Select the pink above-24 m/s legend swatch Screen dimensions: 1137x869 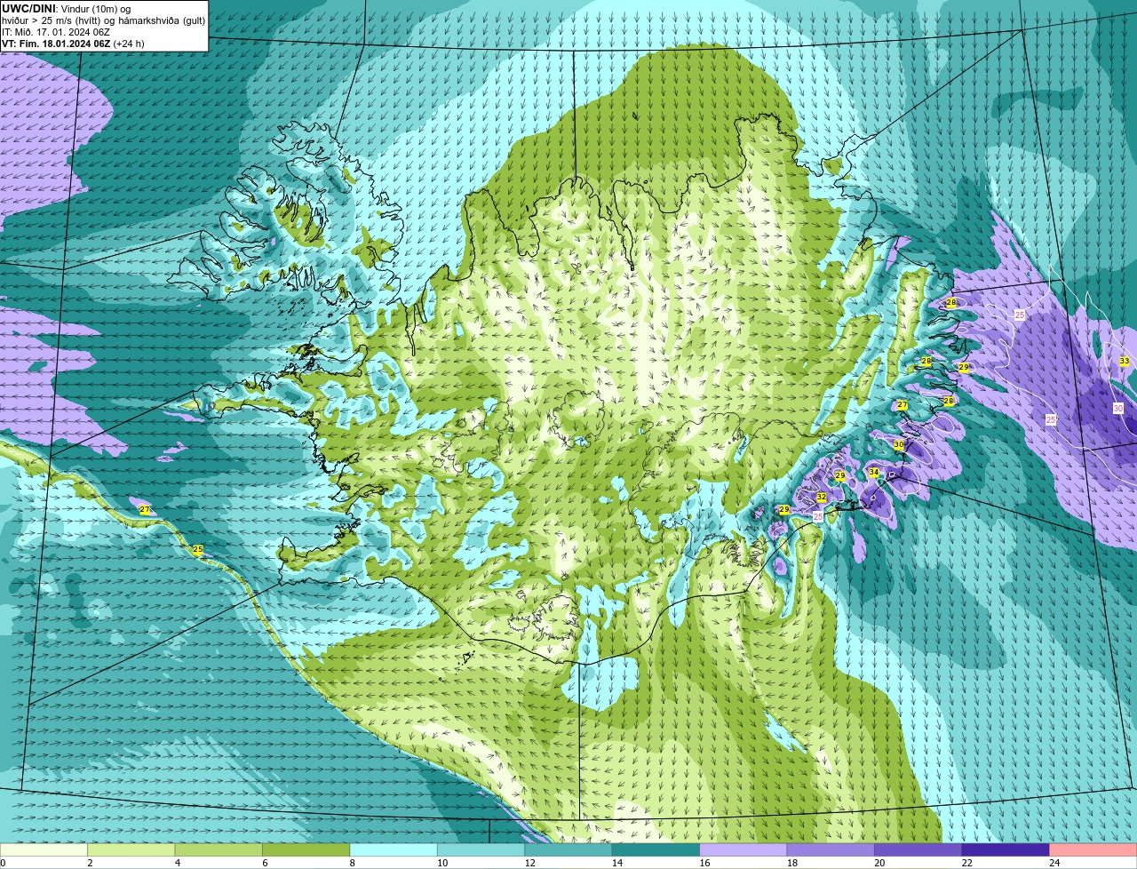pos(1093,849)
